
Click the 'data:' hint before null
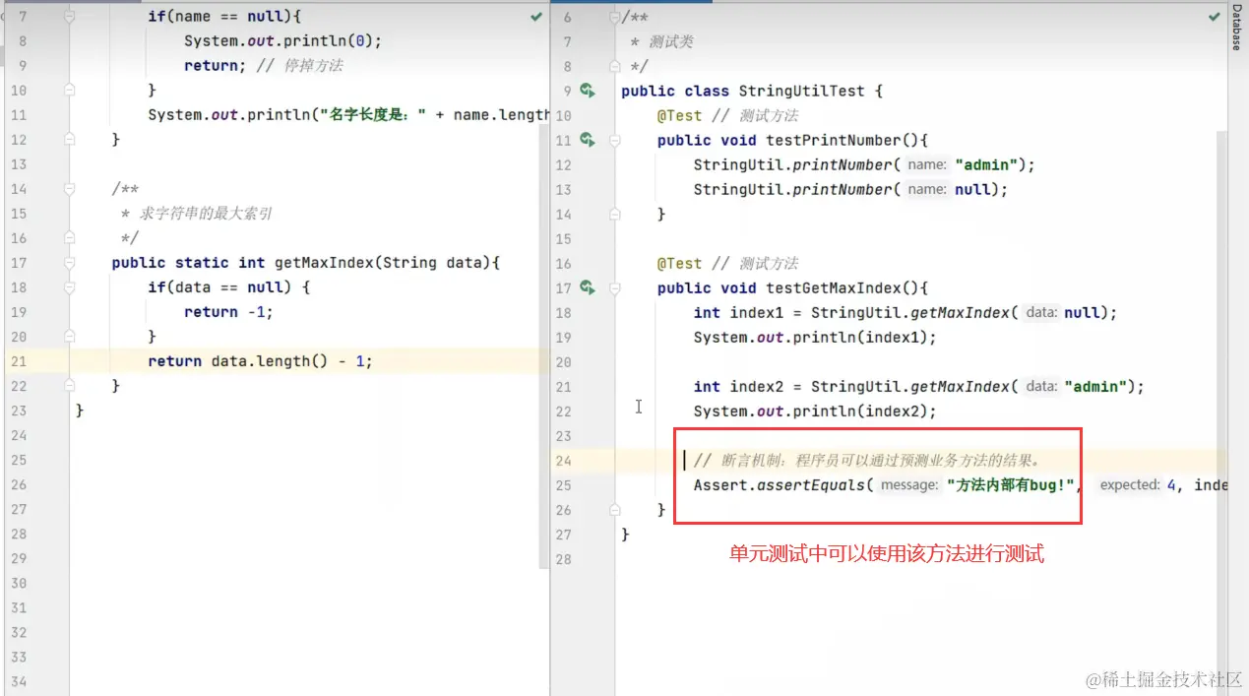pos(1041,312)
